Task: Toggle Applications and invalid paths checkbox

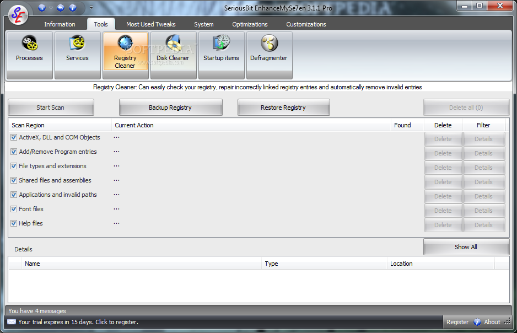Action: (14, 195)
